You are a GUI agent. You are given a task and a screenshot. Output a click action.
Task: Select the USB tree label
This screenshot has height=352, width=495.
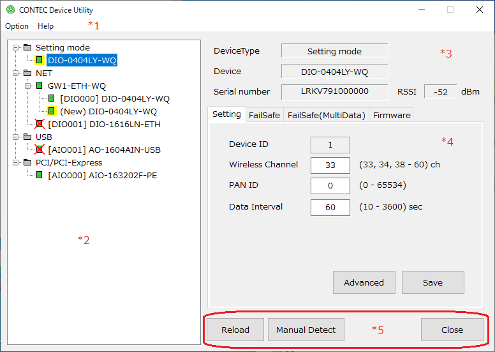click(x=43, y=137)
